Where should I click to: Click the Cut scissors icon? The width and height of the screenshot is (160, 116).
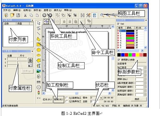tap(25, 15)
